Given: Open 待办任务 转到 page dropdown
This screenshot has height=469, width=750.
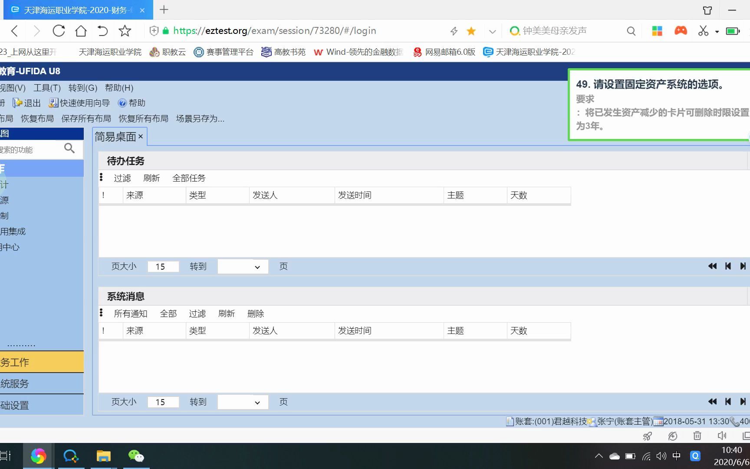Looking at the screenshot, I should (243, 267).
